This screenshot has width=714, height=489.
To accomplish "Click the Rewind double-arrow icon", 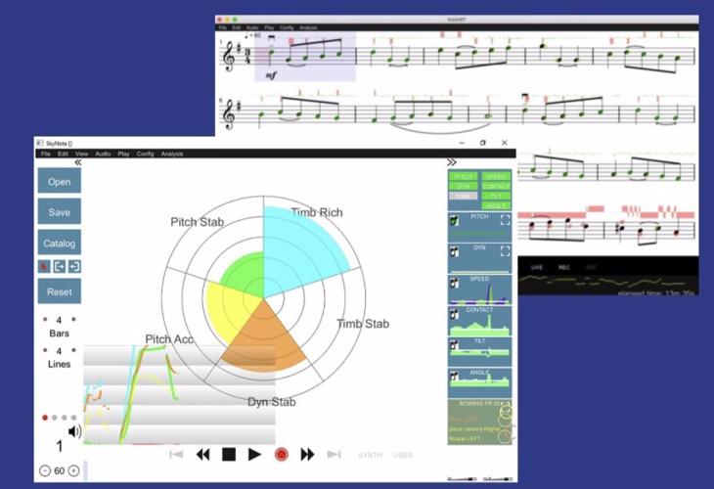I will point(203,454).
